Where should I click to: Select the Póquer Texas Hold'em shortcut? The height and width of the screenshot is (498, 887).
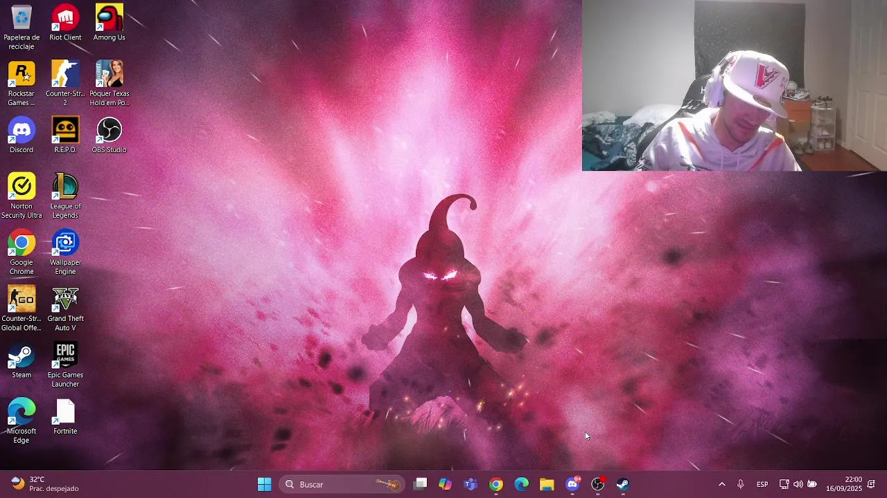[x=109, y=84]
